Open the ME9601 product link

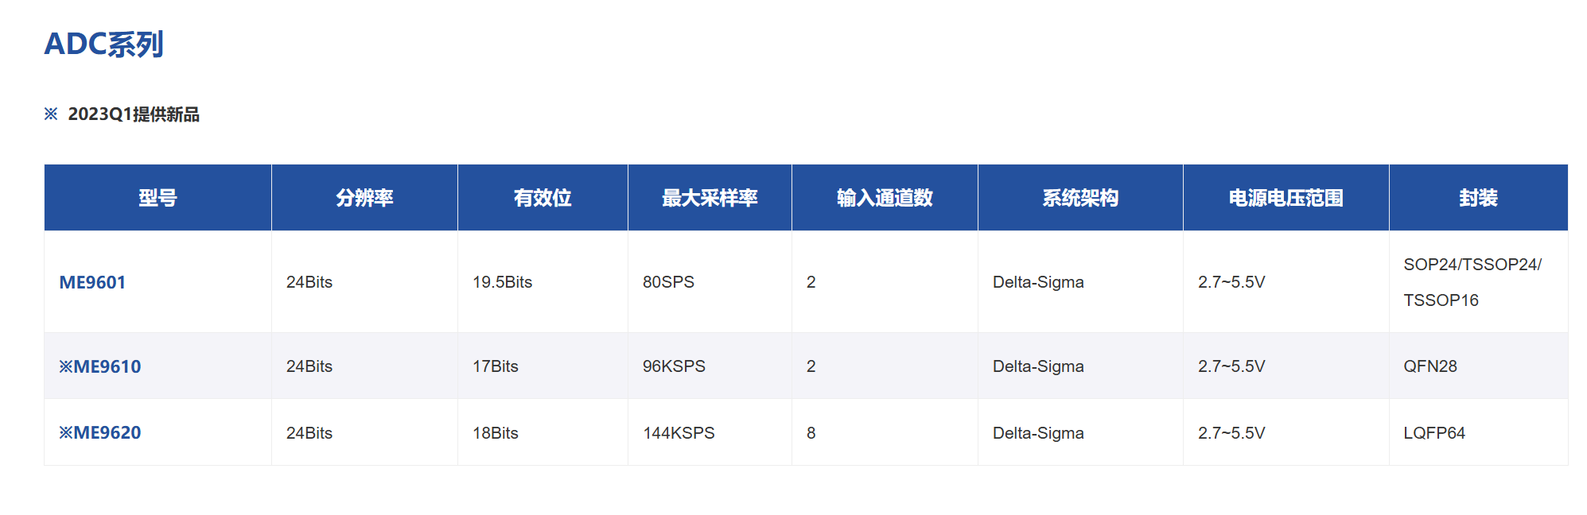pyautogui.click(x=92, y=282)
